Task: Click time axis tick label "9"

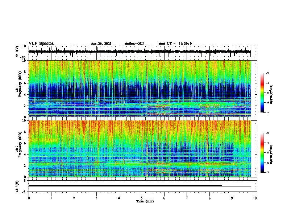Action: [x=232, y=198]
